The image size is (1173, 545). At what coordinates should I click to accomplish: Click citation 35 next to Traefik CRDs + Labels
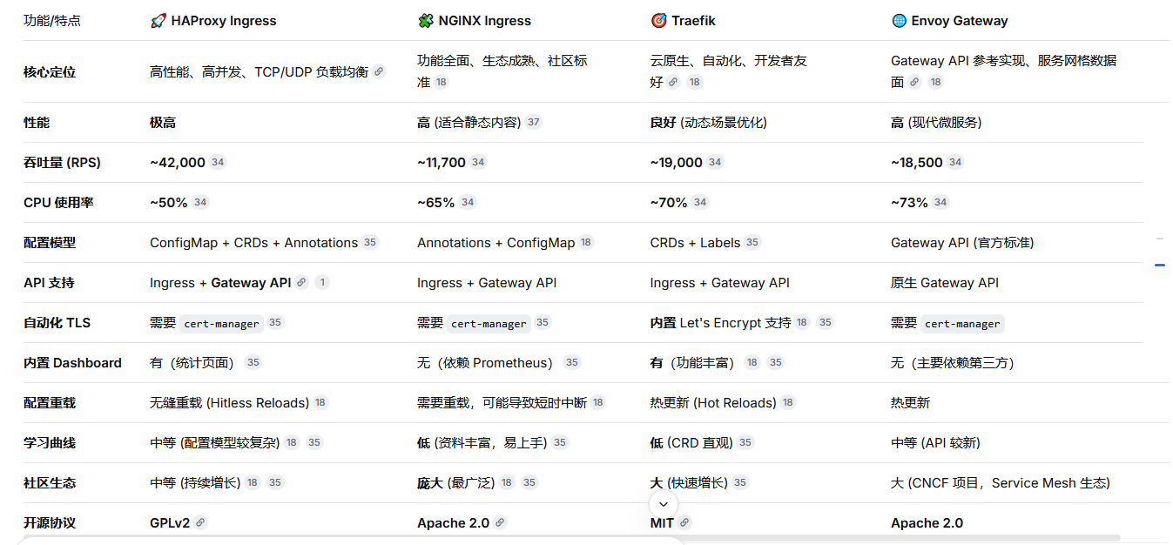click(x=752, y=243)
